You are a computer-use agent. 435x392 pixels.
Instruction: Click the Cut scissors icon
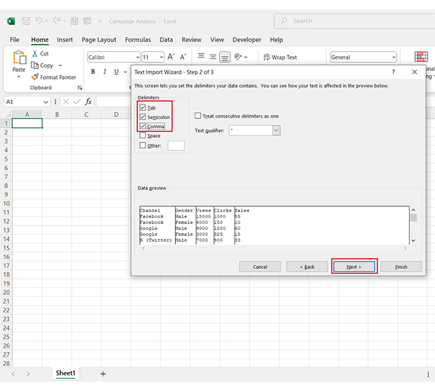35,54
